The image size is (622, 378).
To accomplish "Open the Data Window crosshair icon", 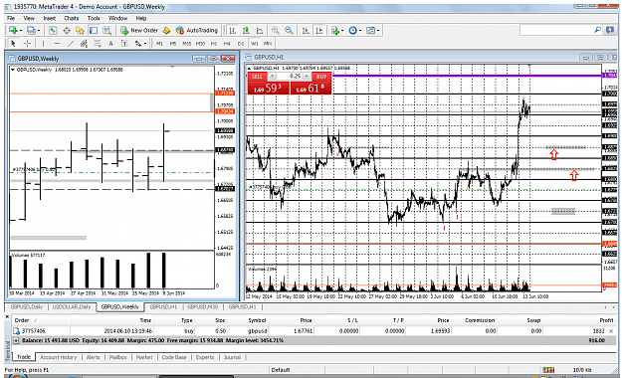I will pyautogui.click(x=67, y=31).
